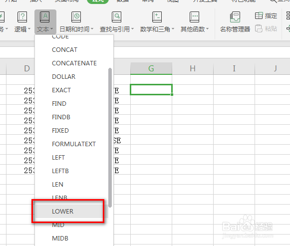Pick the LEN function
Screen dimensions: 290x246
coord(57,185)
